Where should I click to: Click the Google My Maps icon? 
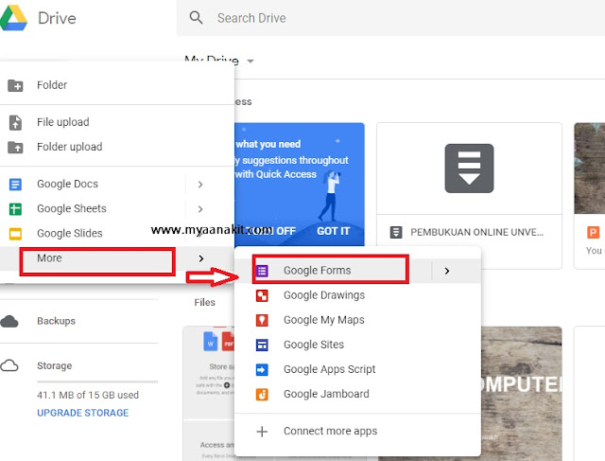point(263,320)
